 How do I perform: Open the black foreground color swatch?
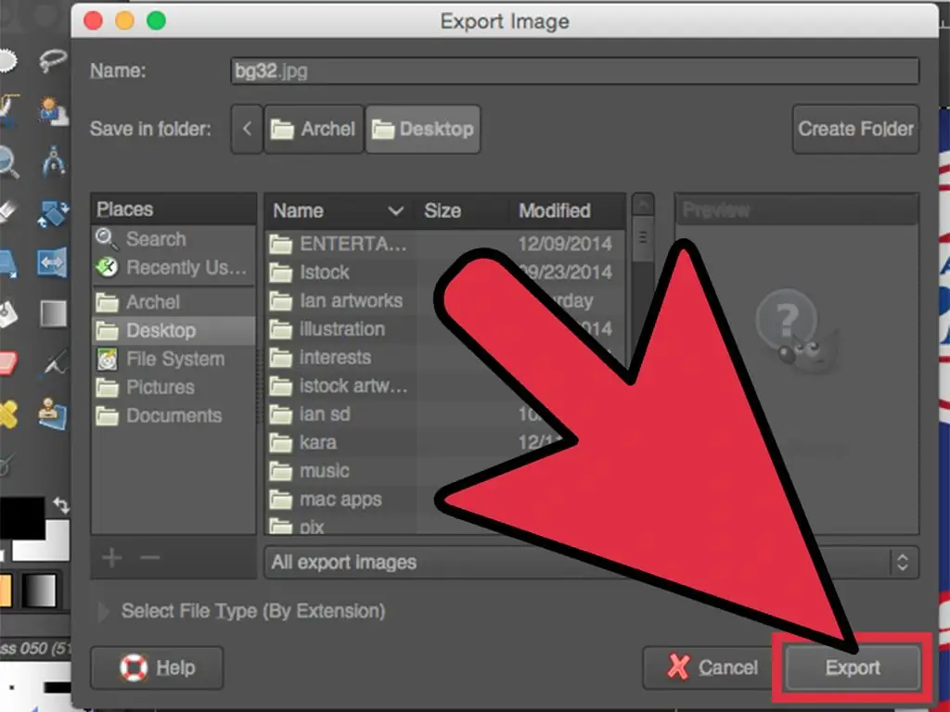coord(22,517)
